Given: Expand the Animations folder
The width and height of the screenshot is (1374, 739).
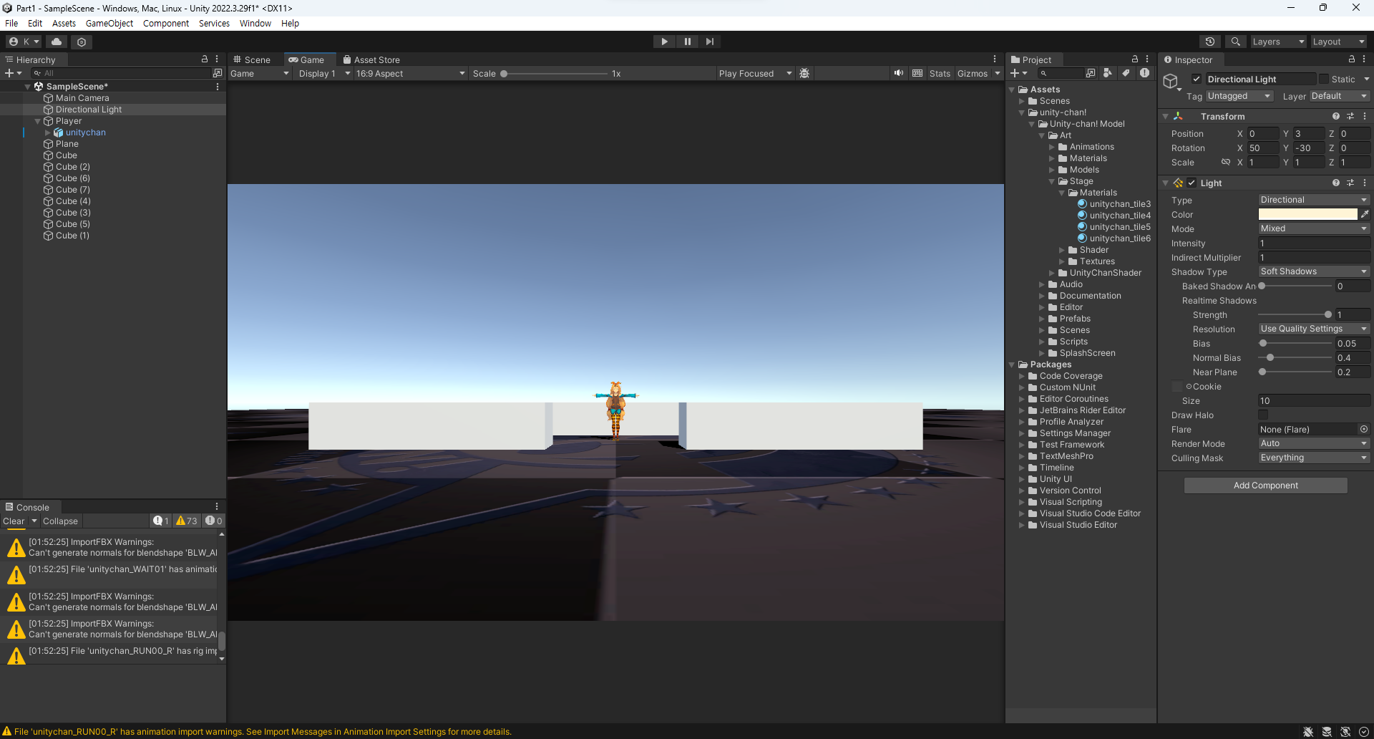Looking at the screenshot, I should coord(1052,147).
